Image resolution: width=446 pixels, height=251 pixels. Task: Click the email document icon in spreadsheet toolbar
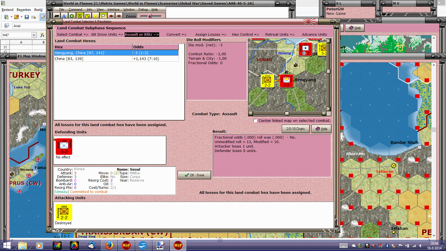(x=34, y=17)
